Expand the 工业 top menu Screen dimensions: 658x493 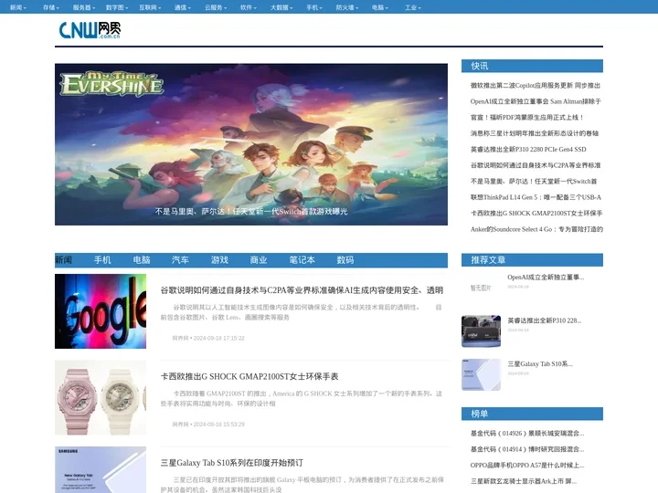413,7
